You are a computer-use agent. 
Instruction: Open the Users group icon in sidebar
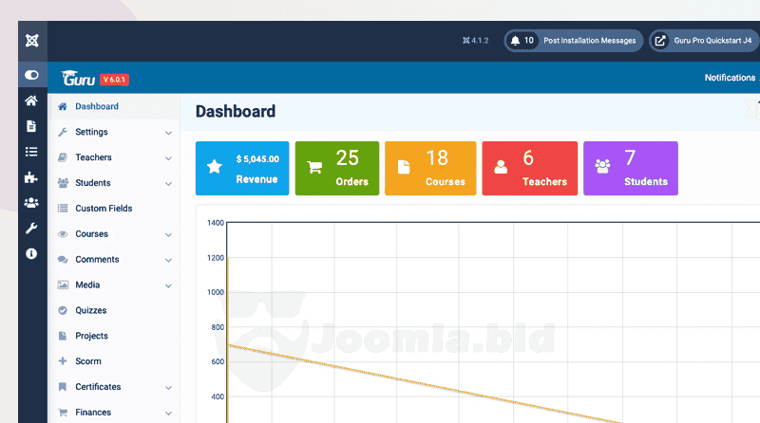(32, 203)
